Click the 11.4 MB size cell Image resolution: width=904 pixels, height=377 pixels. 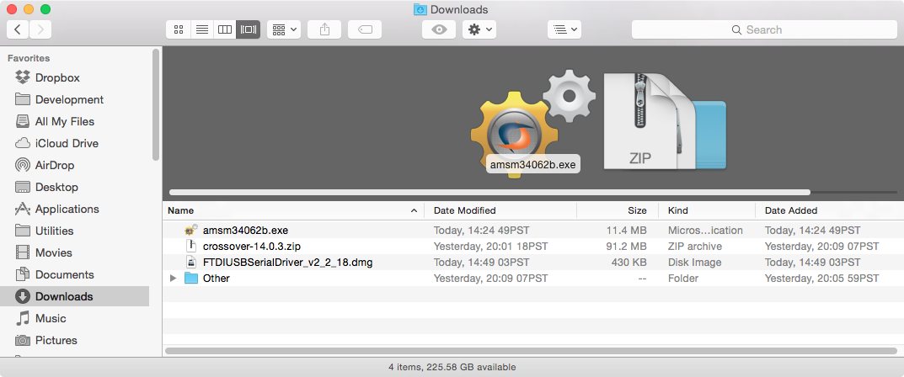[625, 231]
